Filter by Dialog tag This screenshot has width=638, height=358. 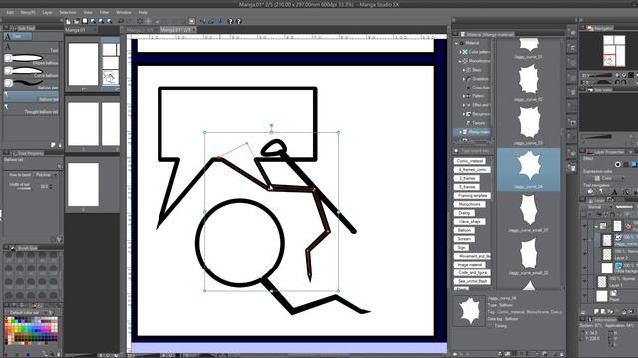464,213
